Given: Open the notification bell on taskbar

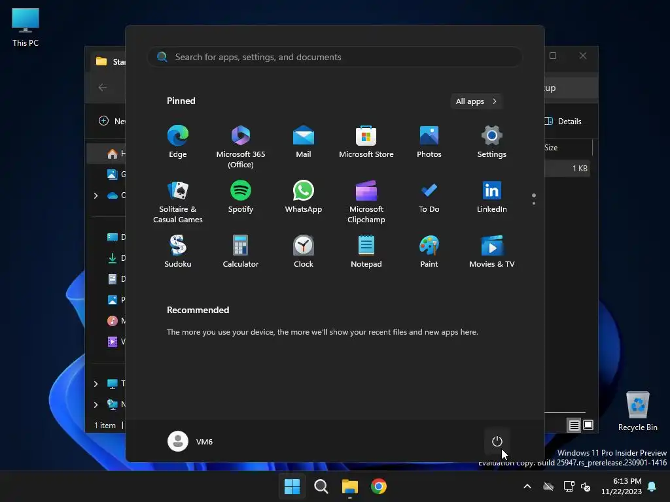Looking at the screenshot, I should (x=652, y=486).
